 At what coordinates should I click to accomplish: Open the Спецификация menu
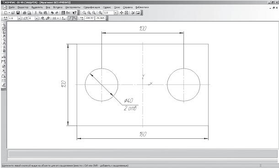click(x=91, y=7)
